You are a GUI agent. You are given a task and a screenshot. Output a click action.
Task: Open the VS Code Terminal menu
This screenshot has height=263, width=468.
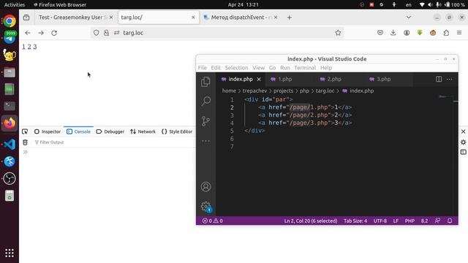tap(305, 68)
